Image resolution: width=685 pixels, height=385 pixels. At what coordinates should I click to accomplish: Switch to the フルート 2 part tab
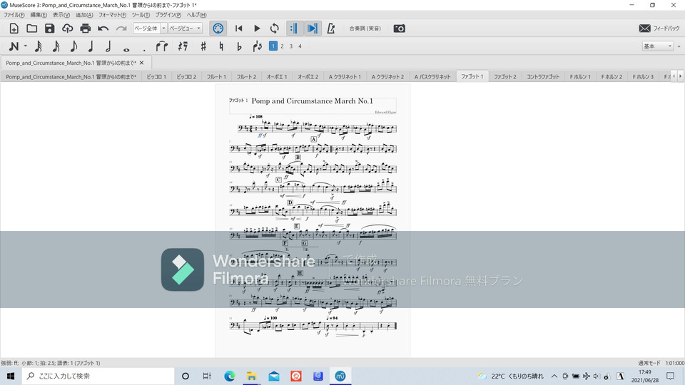tap(246, 77)
